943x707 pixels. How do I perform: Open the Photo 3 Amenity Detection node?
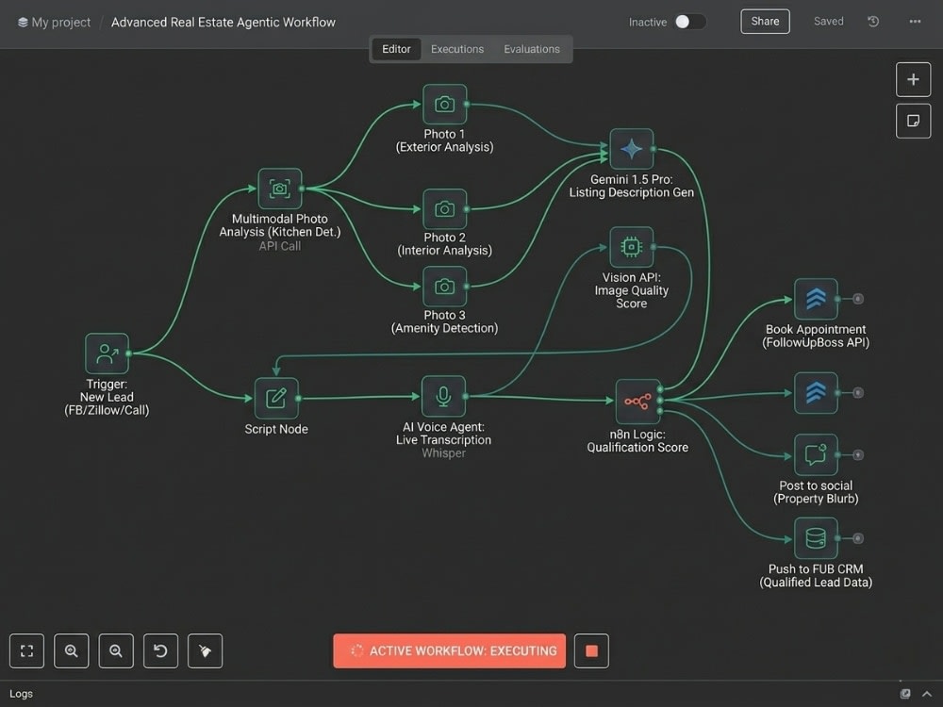(x=444, y=287)
